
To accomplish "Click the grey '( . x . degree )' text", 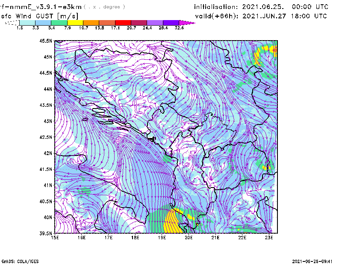I will [104, 7].
